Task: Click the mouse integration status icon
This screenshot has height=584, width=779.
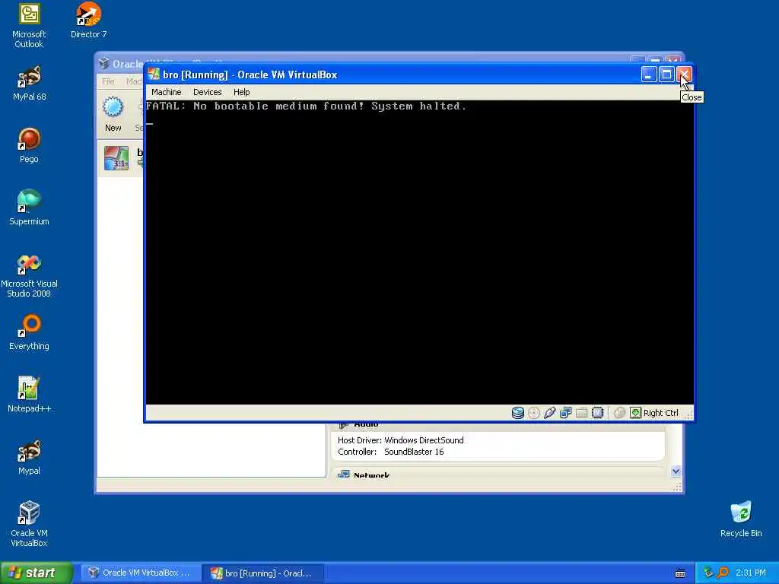Action: [619, 413]
